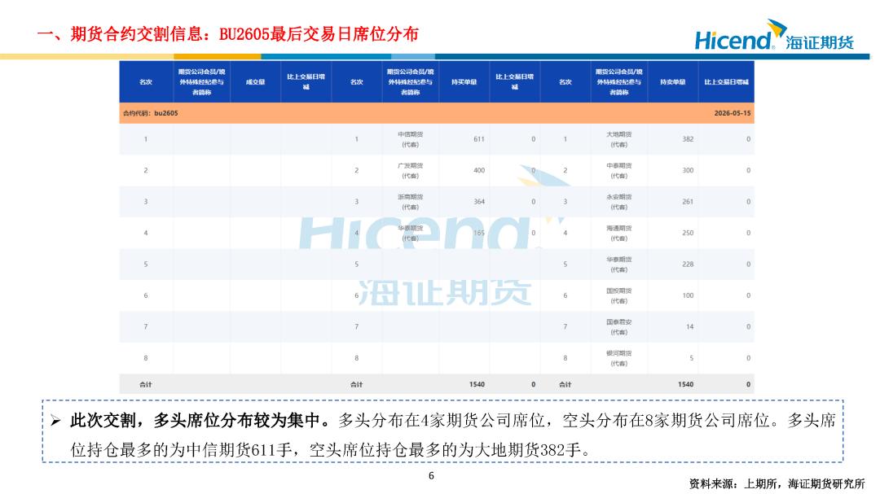Click the Hicend 海证期货 logo
The width and height of the screenshot is (880, 494).
tap(774, 35)
